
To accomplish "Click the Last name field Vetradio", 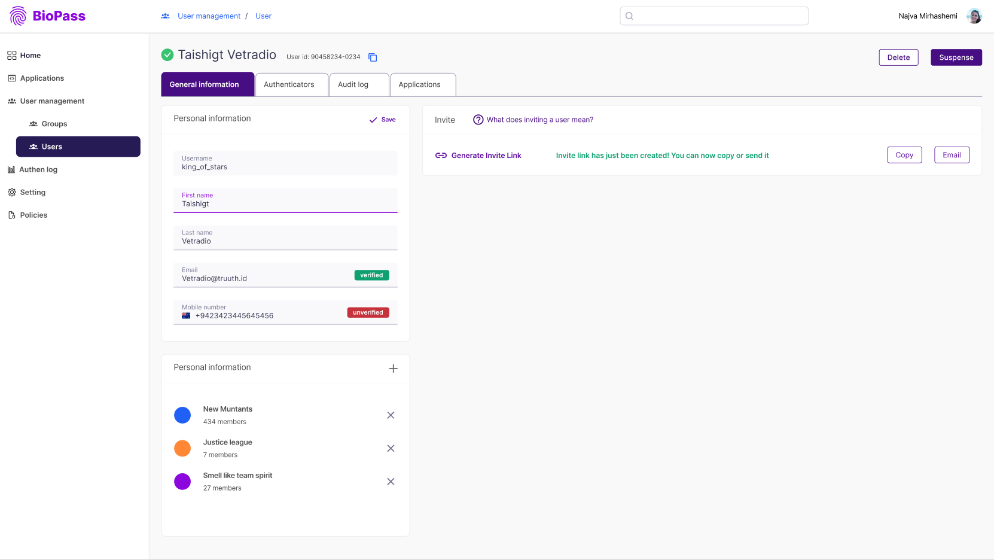I will pyautogui.click(x=285, y=238).
